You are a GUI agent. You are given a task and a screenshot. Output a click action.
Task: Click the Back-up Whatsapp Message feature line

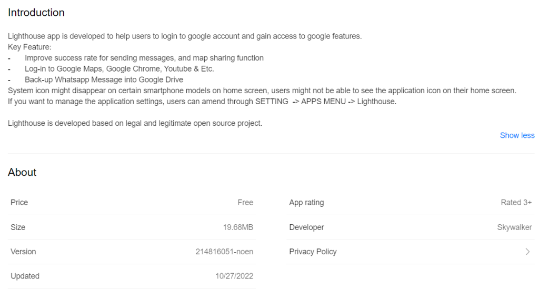pos(104,79)
